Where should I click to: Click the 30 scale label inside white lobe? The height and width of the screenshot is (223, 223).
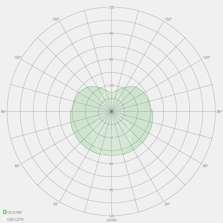pyautogui.click(x=111, y=138)
